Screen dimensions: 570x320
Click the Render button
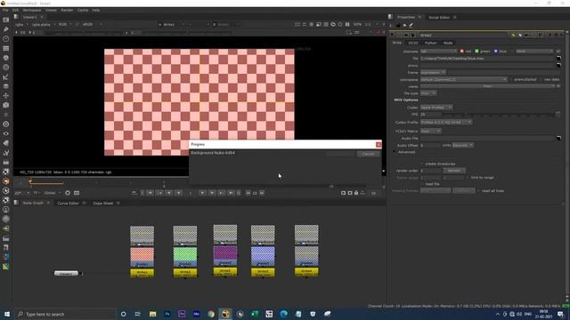point(454,171)
